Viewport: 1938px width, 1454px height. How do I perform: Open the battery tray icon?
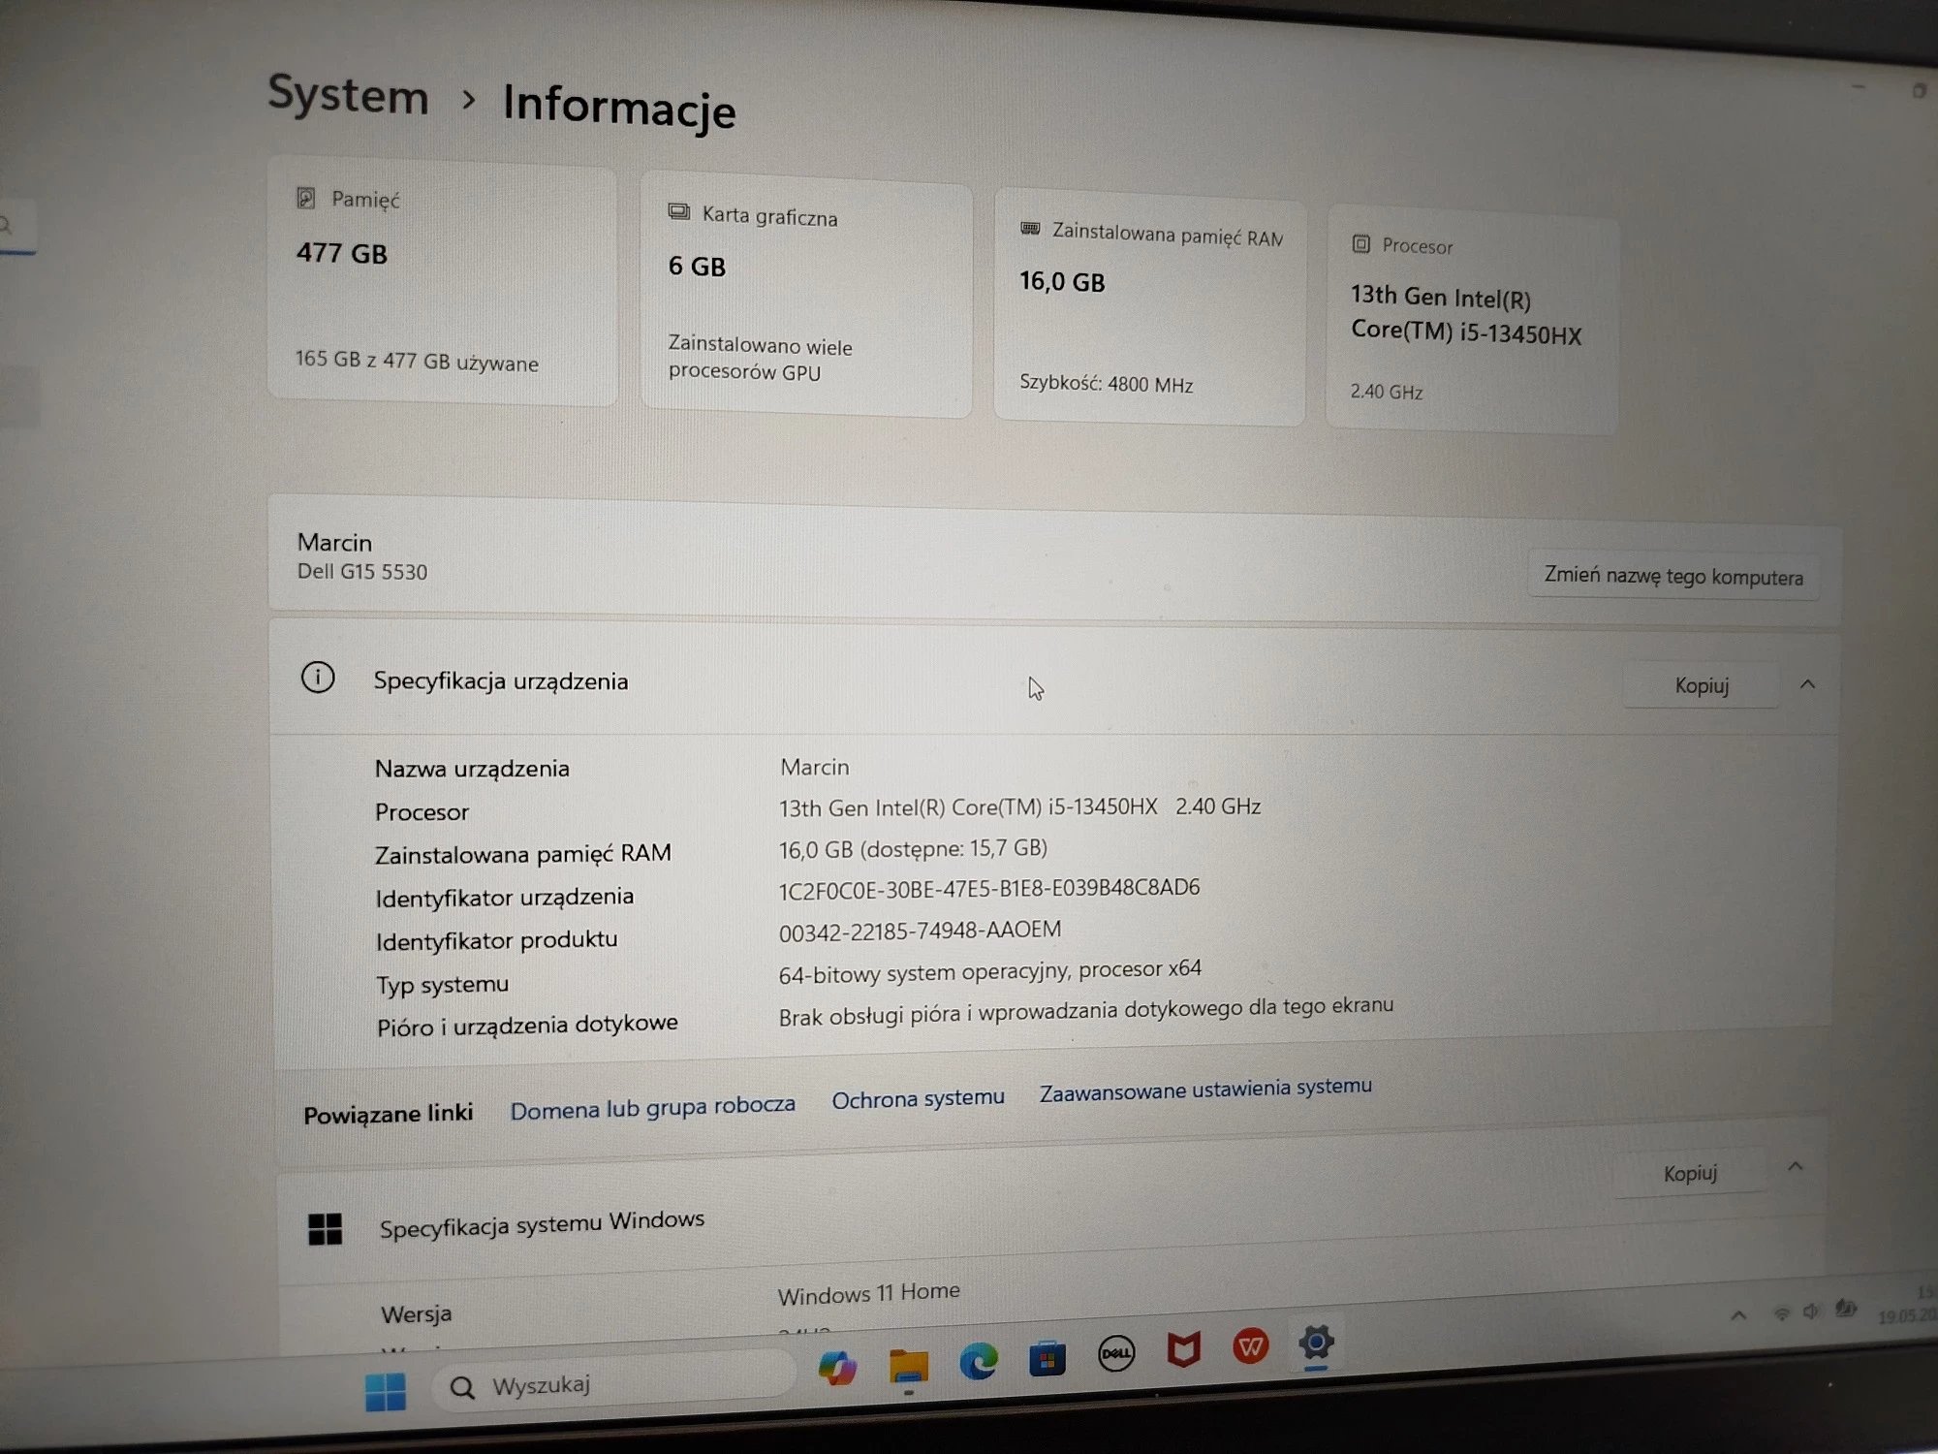1846,1310
